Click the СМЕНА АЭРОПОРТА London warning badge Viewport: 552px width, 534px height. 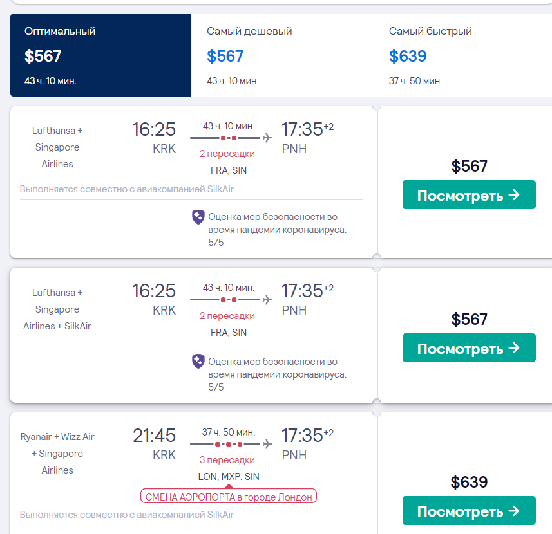pos(229,497)
